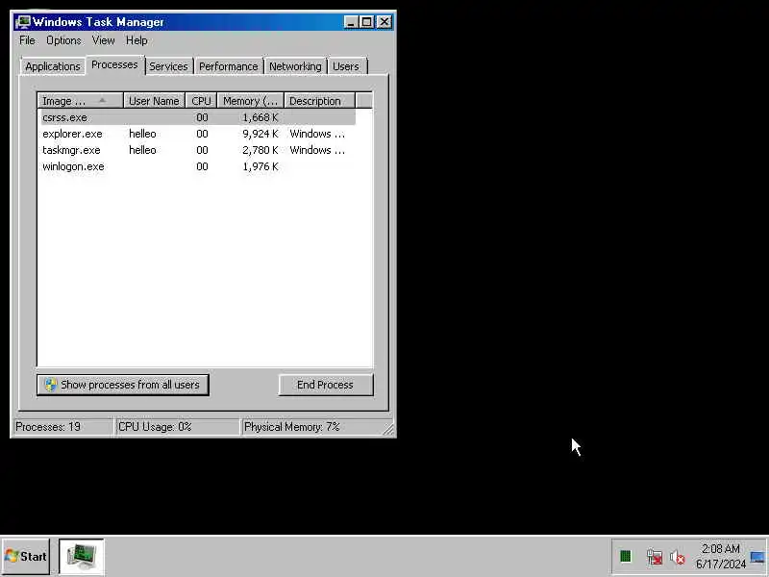The width and height of the screenshot is (769, 577).
Task: Sort by the User Name column header
Action: [154, 101]
